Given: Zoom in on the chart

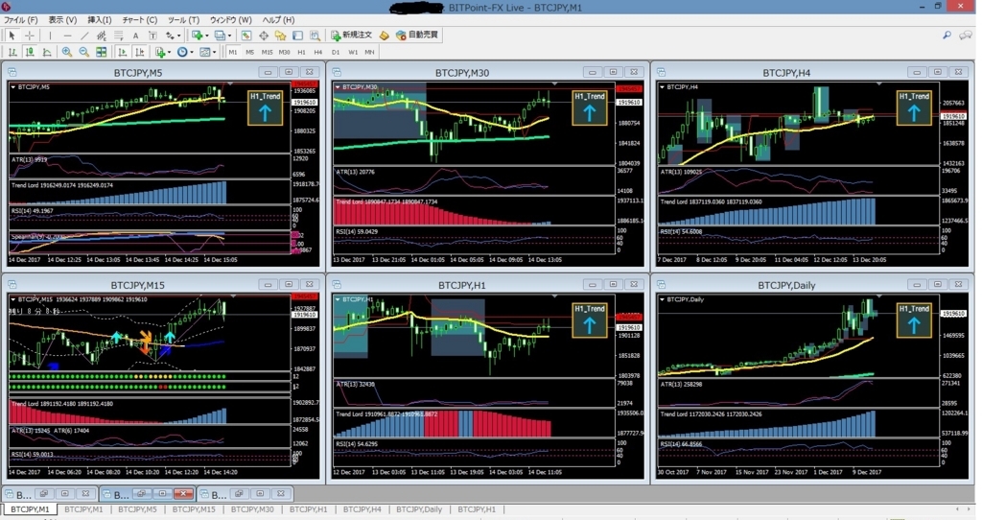Looking at the screenshot, I should (67, 52).
